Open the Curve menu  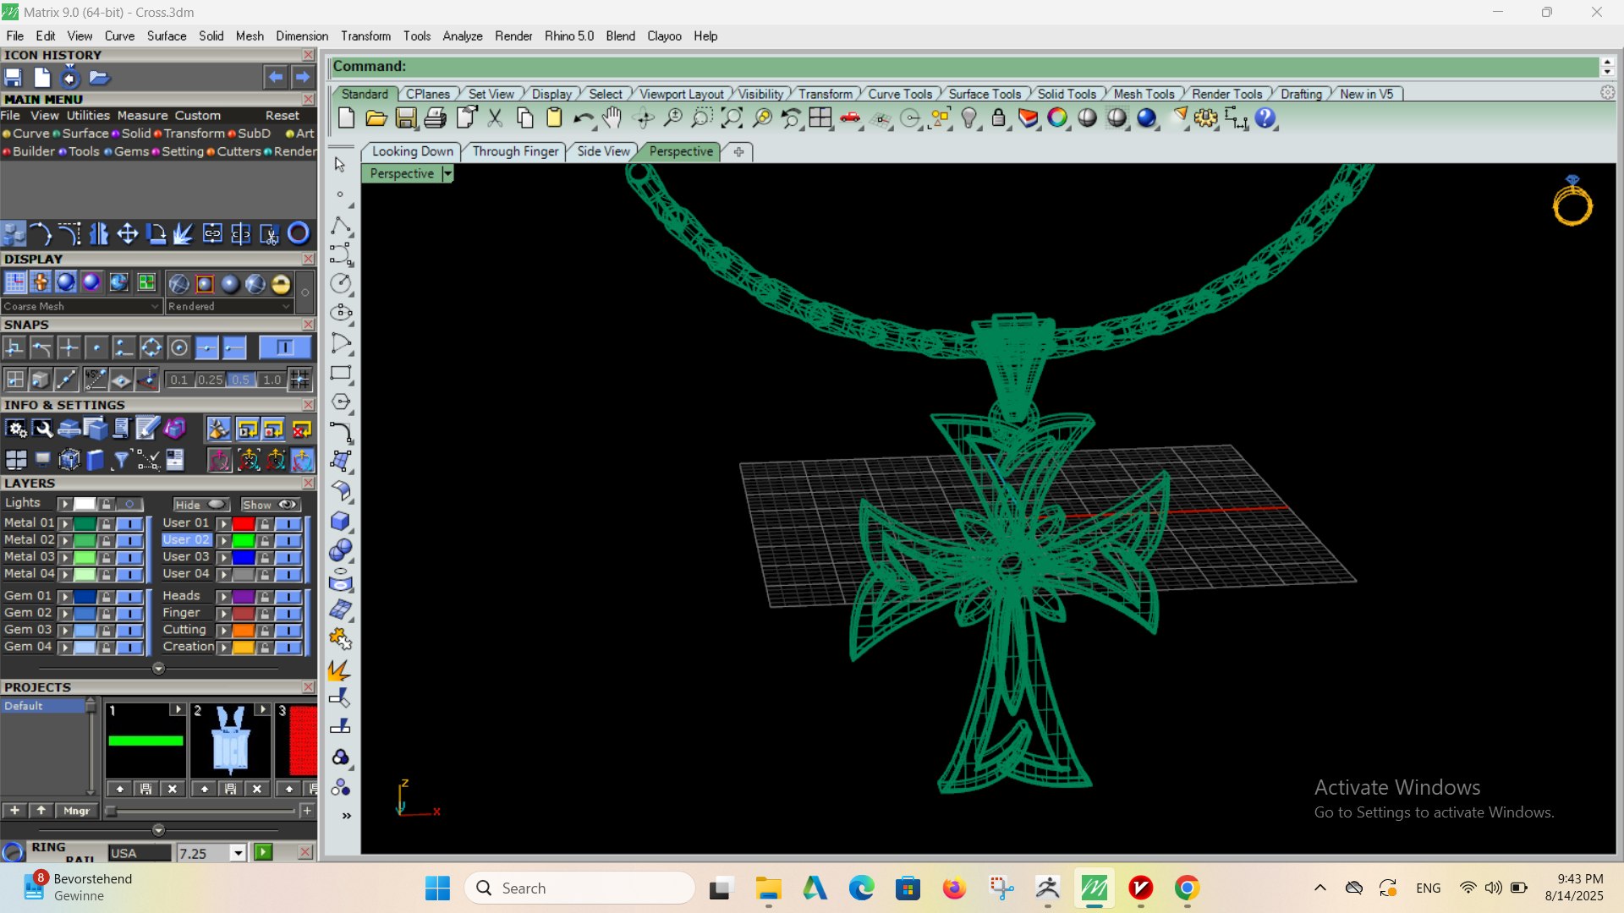(119, 36)
